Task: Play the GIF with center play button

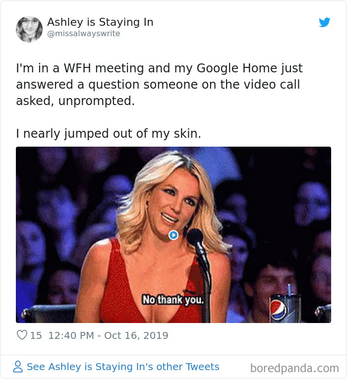Action: [x=173, y=235]
